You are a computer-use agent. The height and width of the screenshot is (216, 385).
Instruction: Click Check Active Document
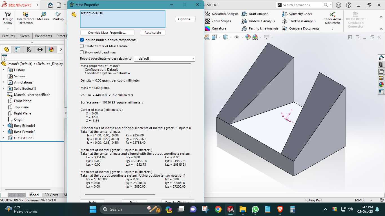333,18
